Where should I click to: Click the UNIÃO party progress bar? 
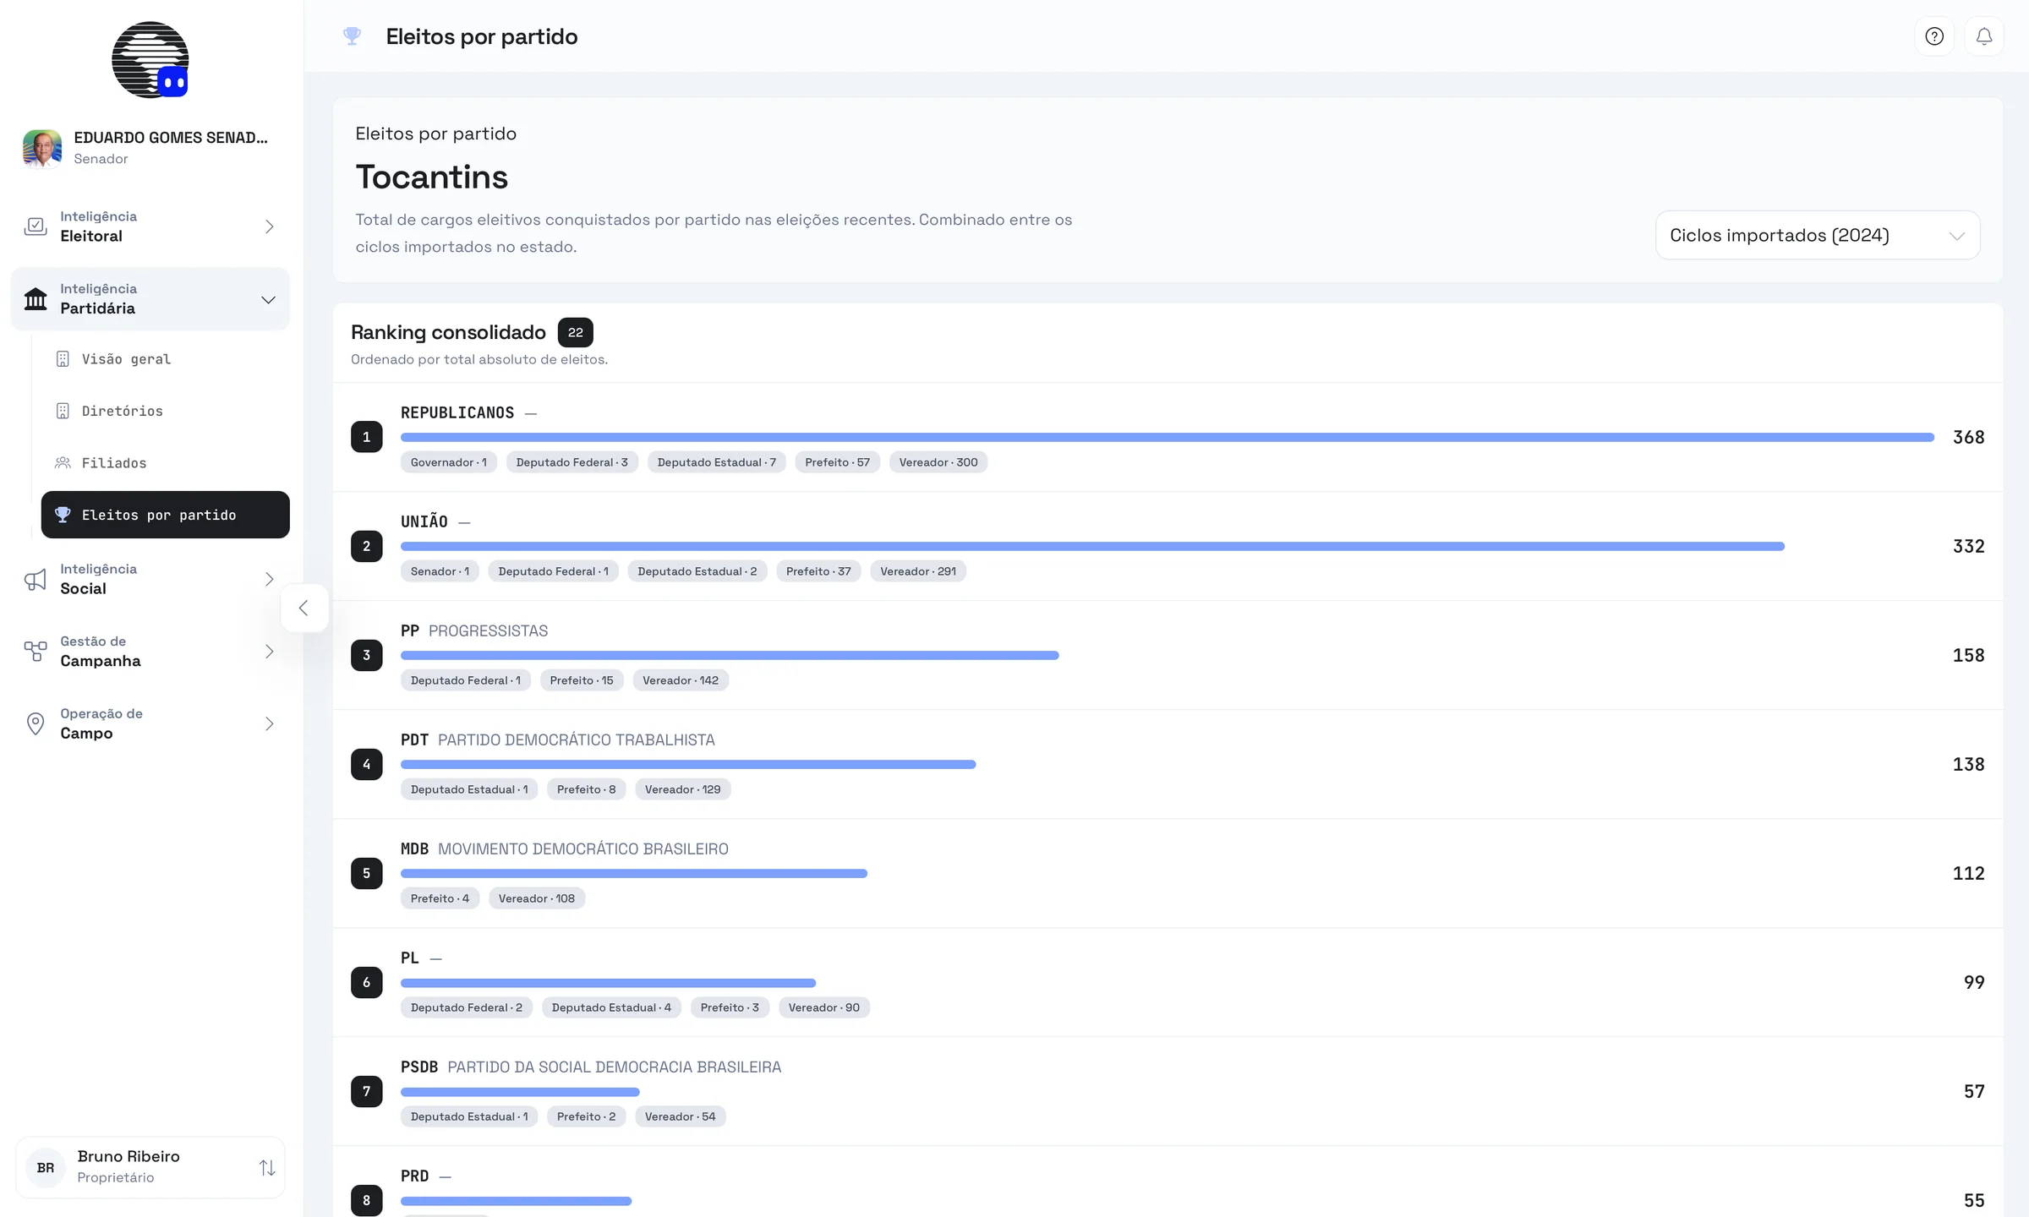[x=1092, y=547]
